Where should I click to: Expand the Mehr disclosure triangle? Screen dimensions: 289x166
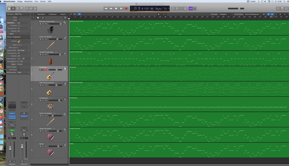[9, 34]
